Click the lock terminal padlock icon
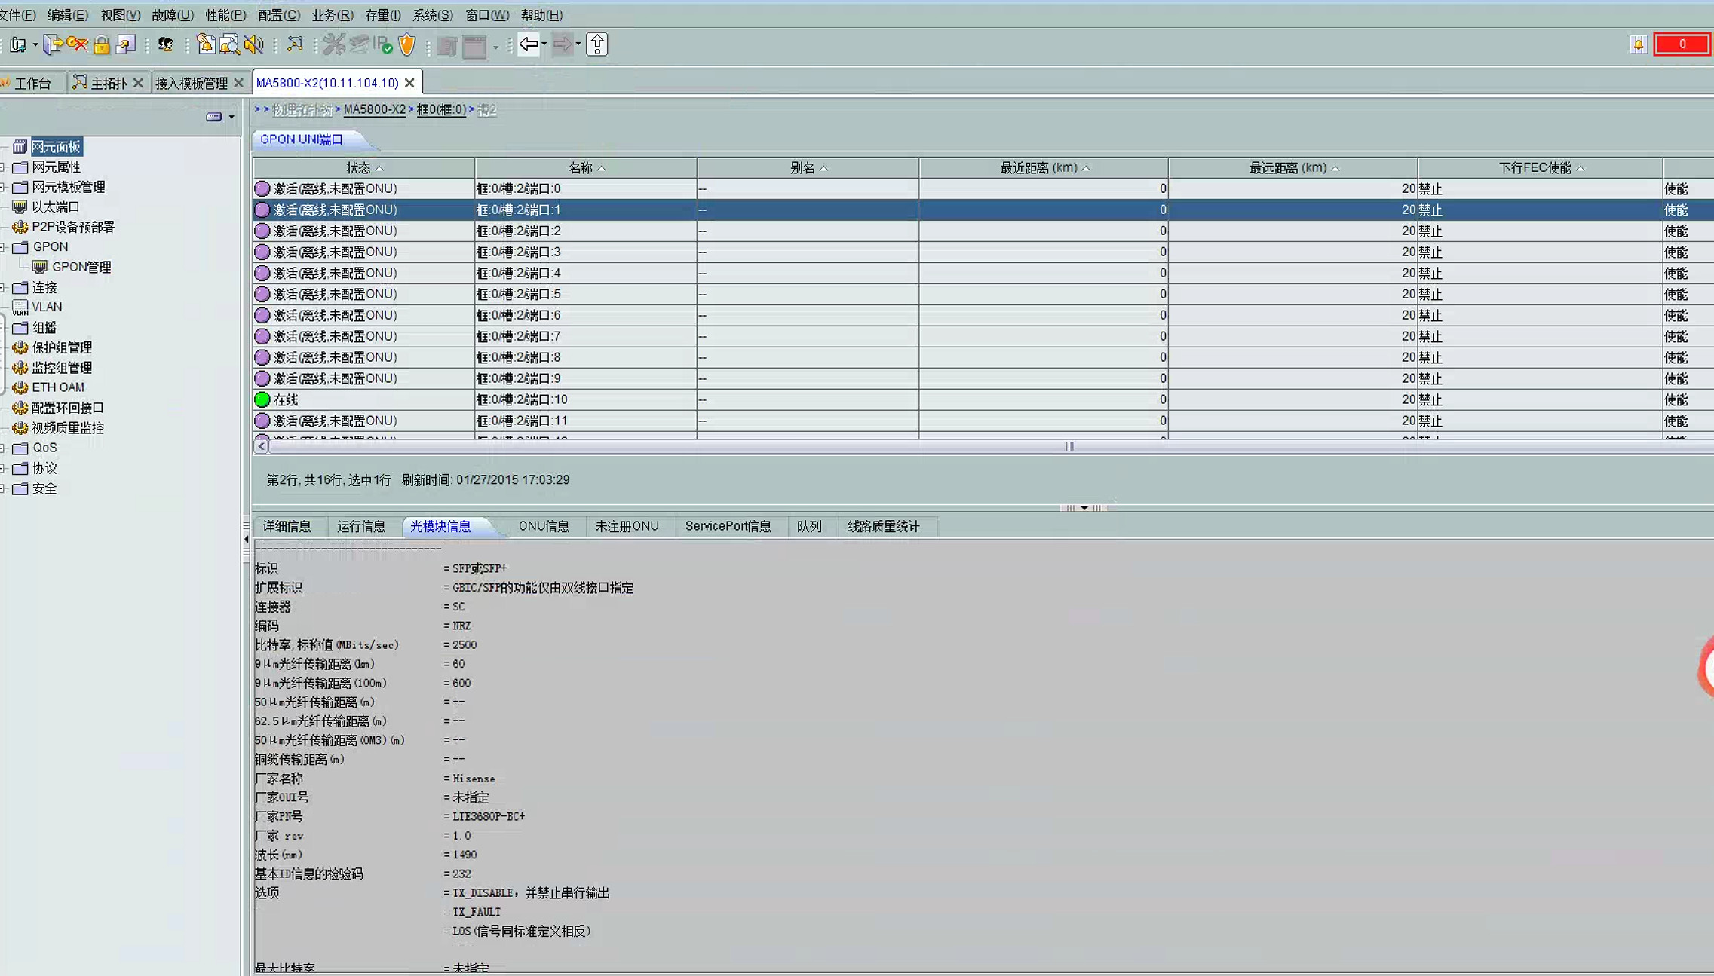 pyautogui.click(x=101, y=45)
